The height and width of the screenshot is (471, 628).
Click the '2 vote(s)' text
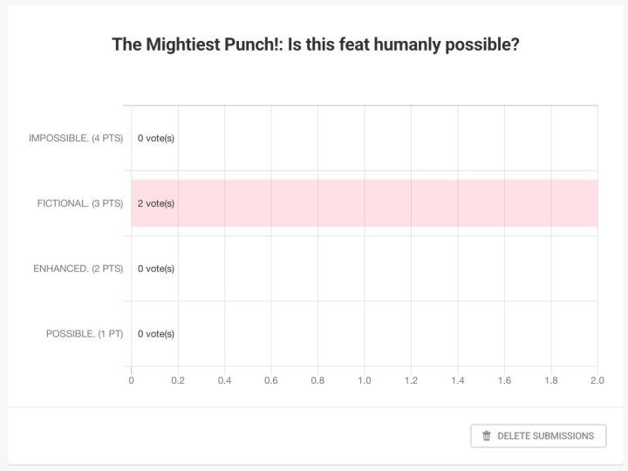click(x=156, y=203)
